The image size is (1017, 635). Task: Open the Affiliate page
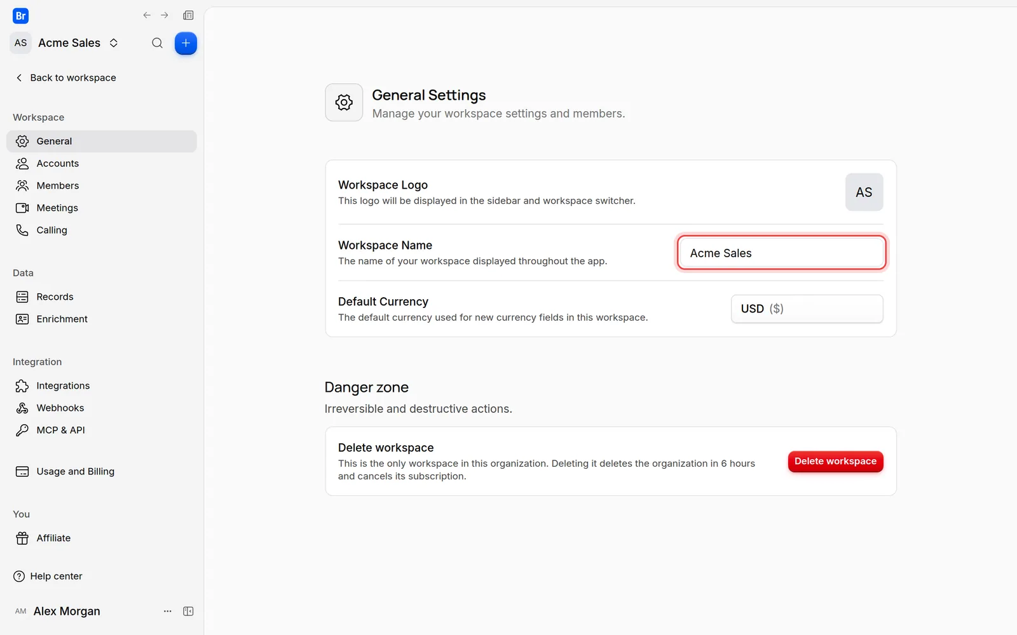[102, 538]
